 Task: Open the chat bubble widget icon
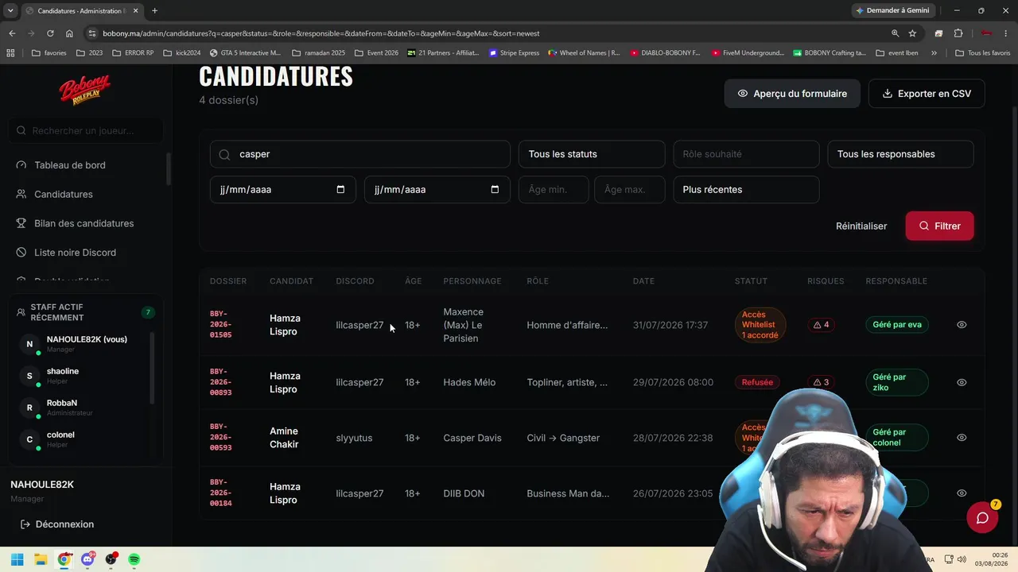[982, 518]
